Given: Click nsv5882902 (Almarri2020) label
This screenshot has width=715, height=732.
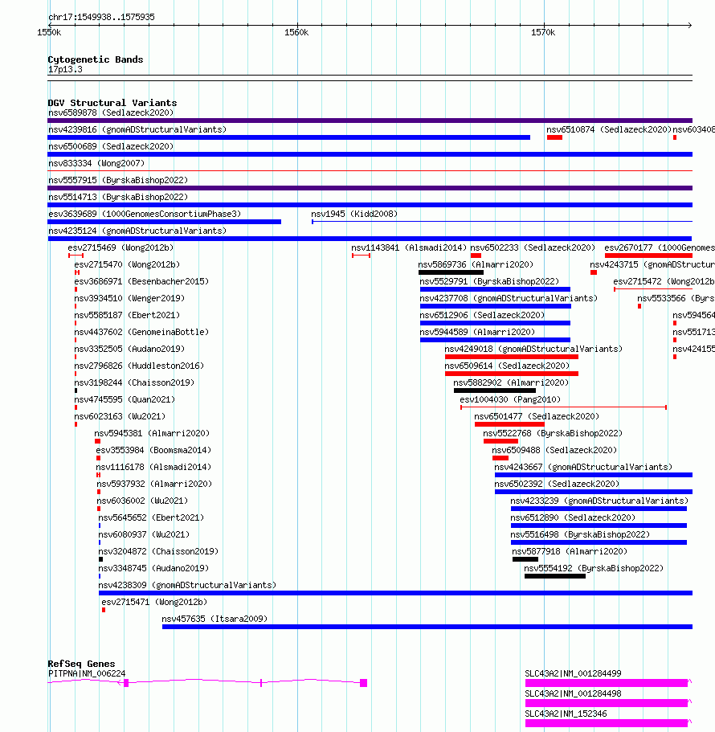Looking at the screenshot, I should [511, 382].
